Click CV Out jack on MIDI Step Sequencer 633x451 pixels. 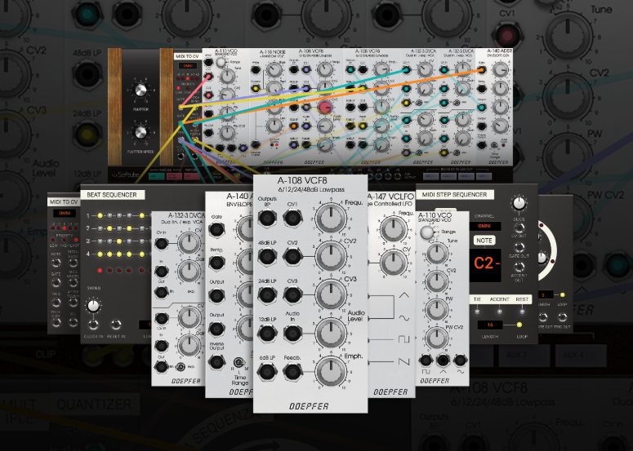click(519, 228)
